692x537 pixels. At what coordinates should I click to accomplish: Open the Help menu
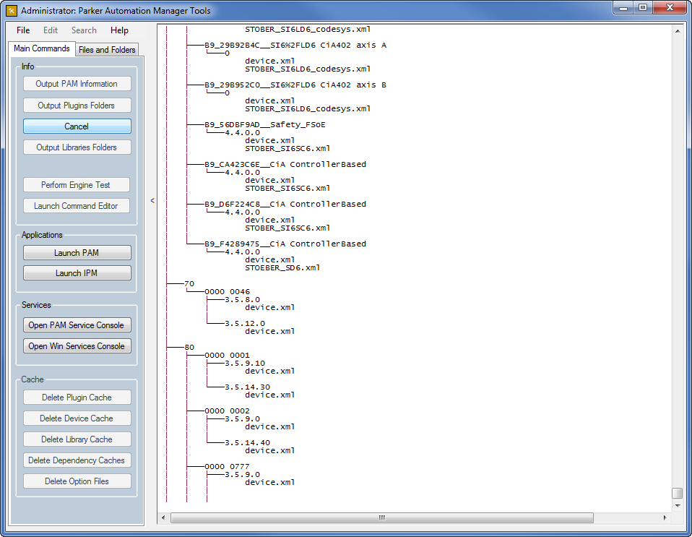pos(119,30)
